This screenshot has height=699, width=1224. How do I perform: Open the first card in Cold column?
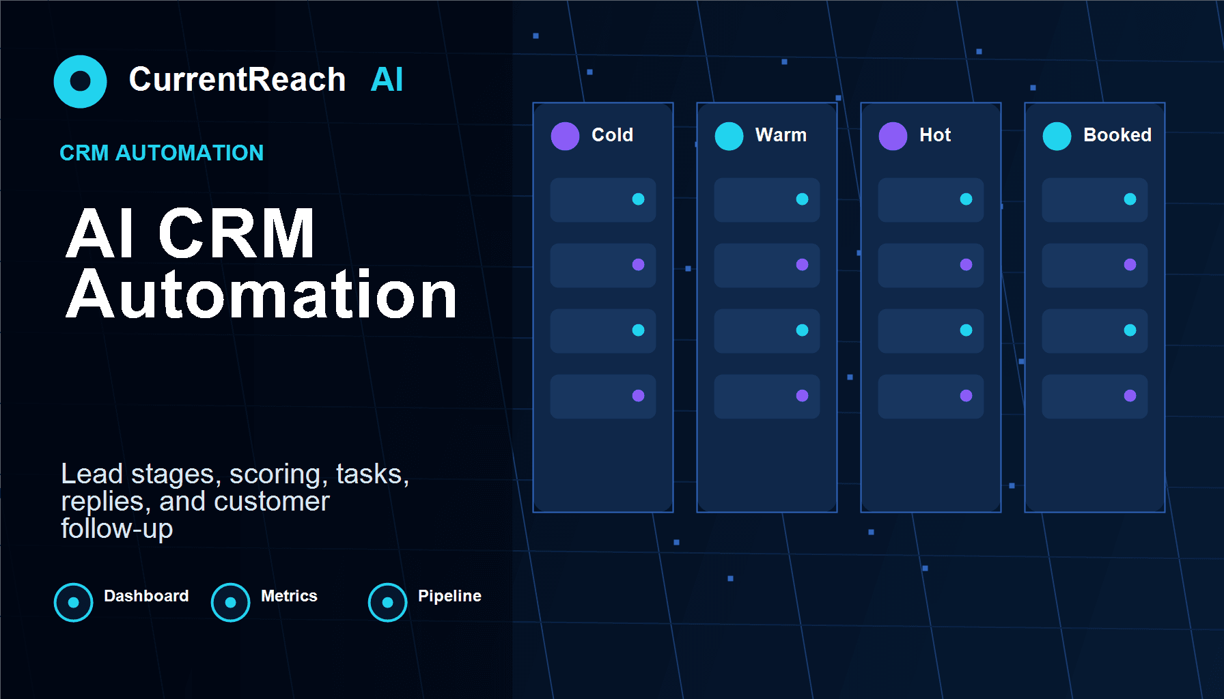coord(603,200)
